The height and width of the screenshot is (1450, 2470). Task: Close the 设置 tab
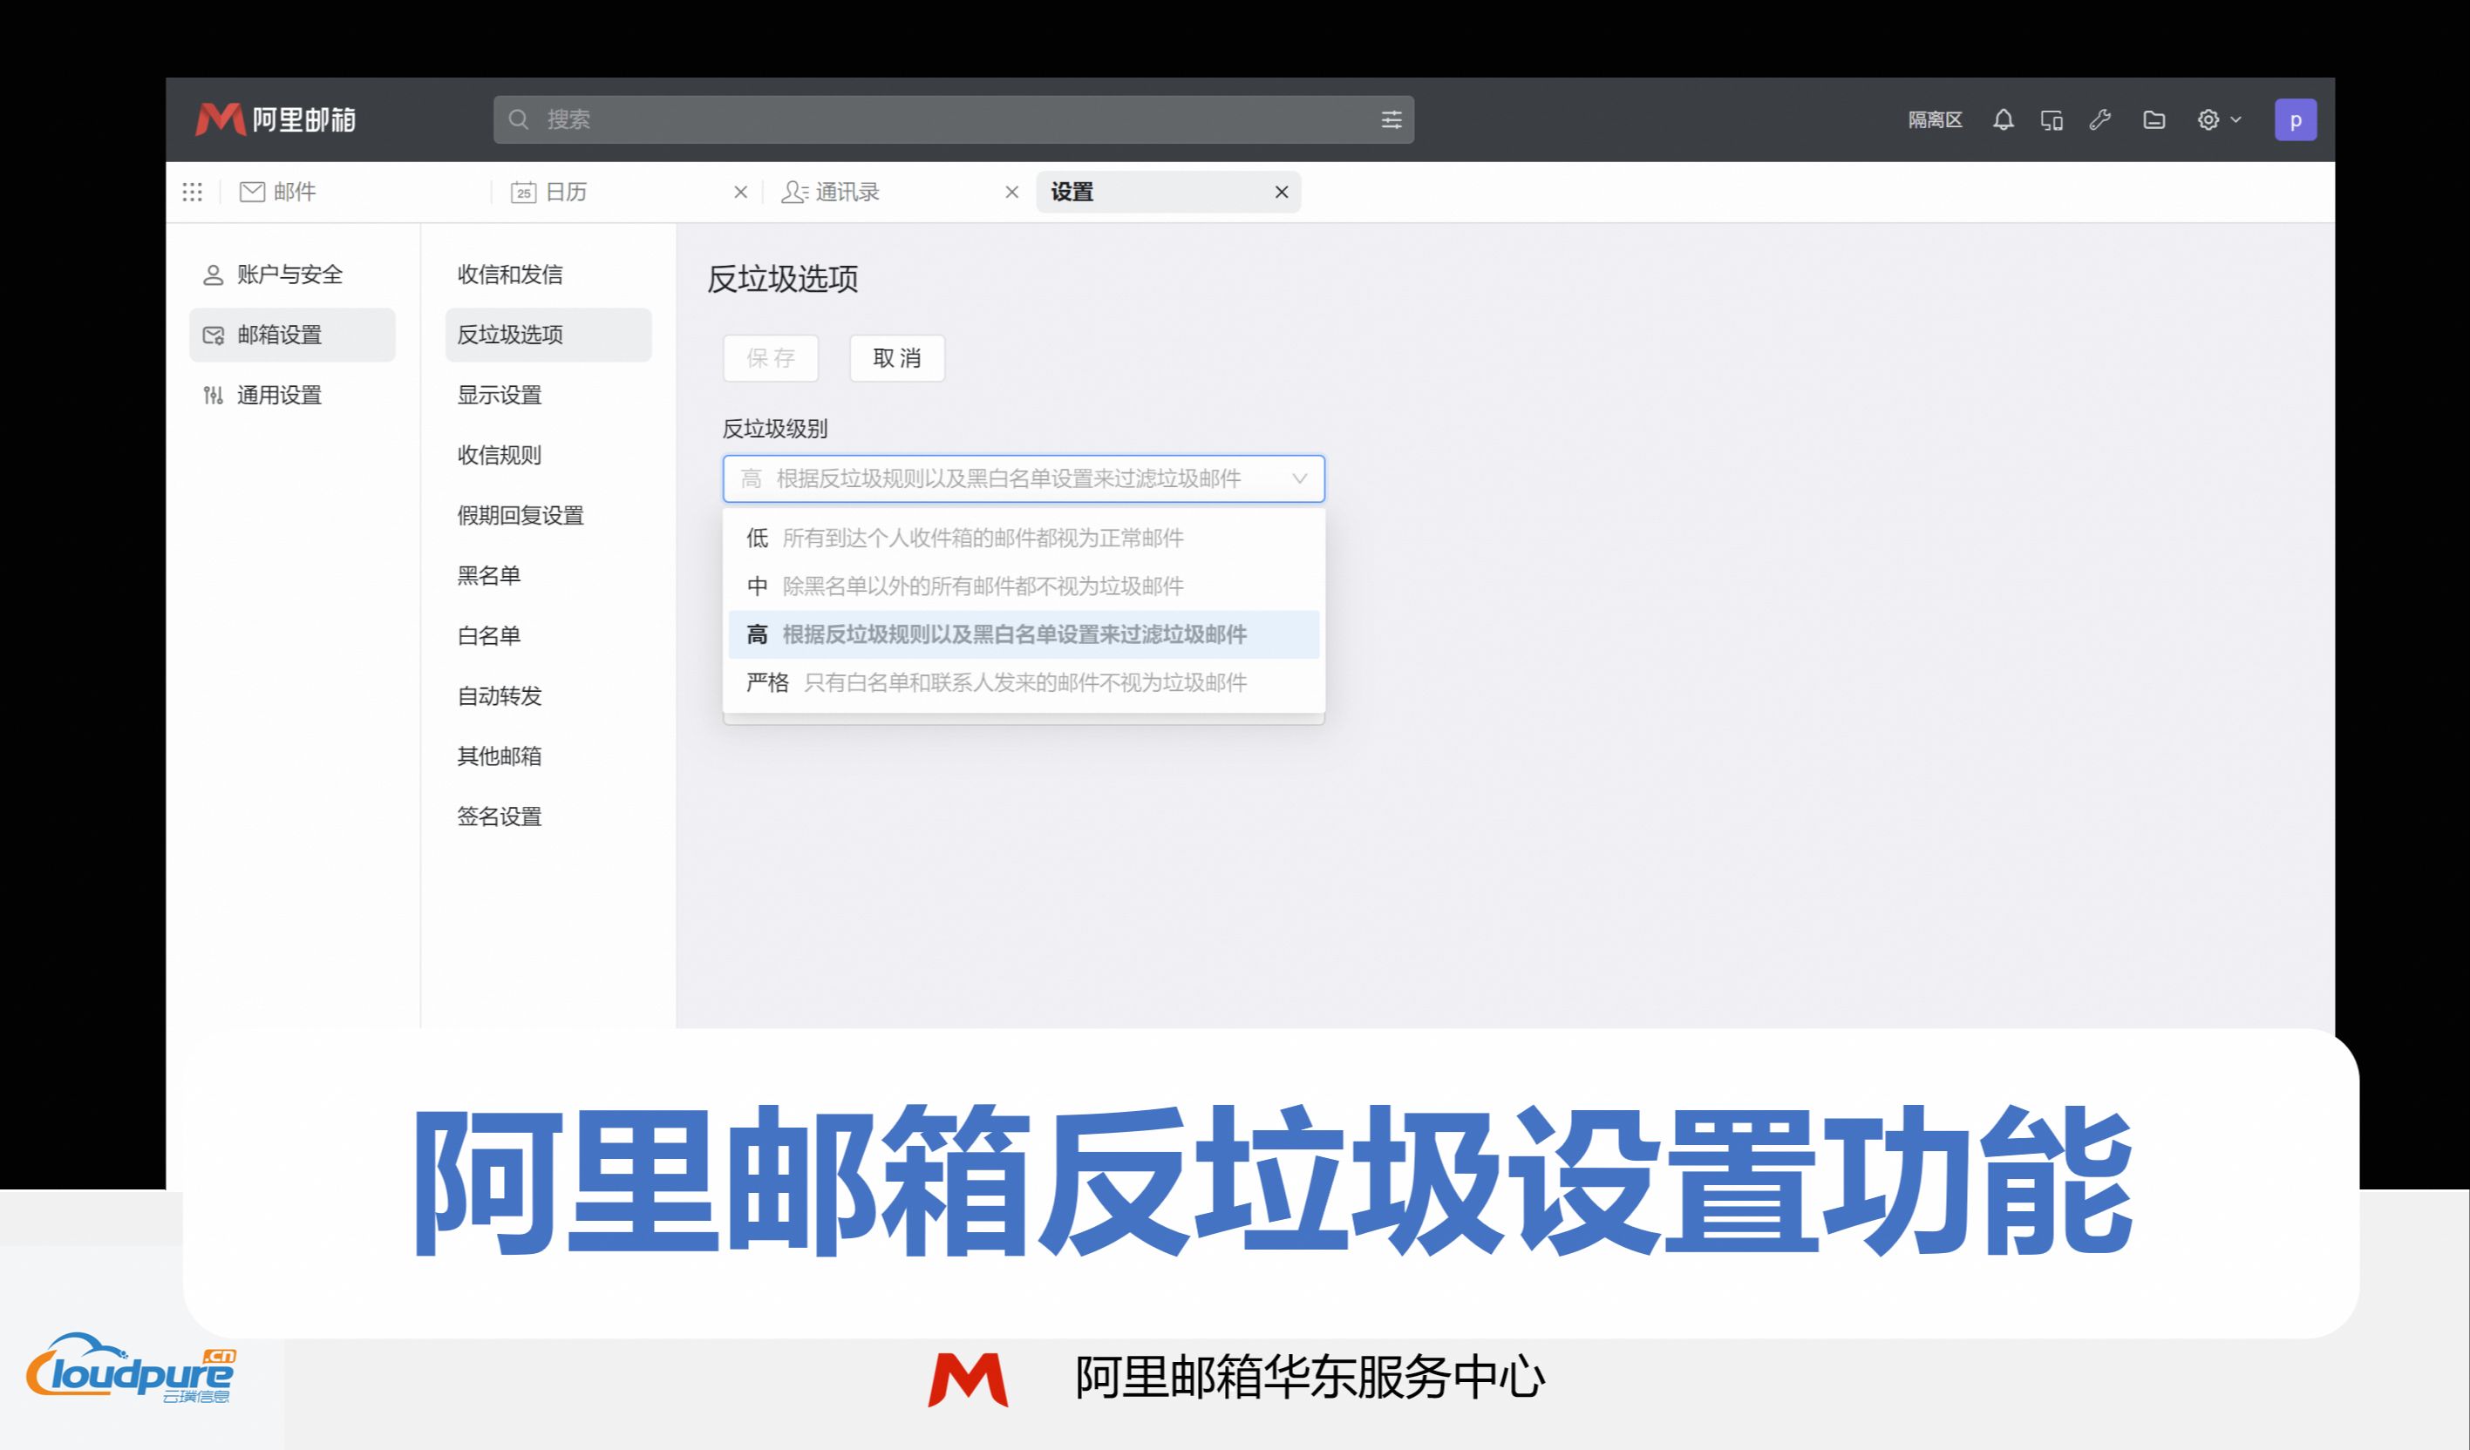(1281, 192)
